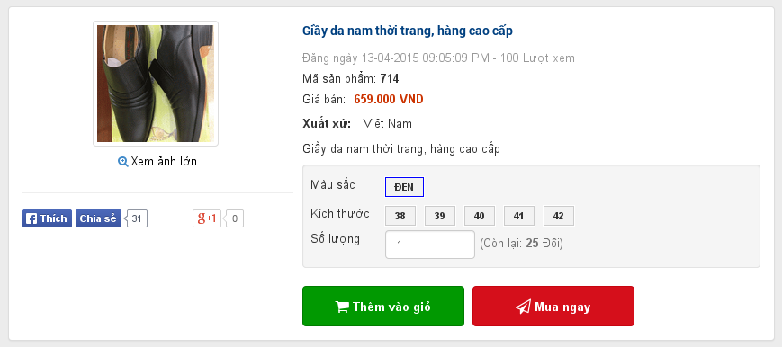This screenshot has height=347, width=782.
Task: Click the Google plus count bubble showing 0
Action: point(234,218)
